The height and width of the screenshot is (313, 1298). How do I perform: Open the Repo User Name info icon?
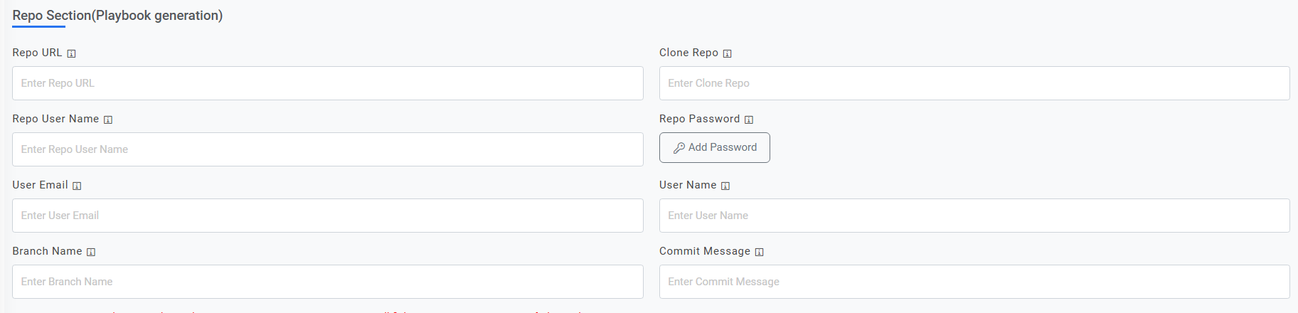coord(108,120)
